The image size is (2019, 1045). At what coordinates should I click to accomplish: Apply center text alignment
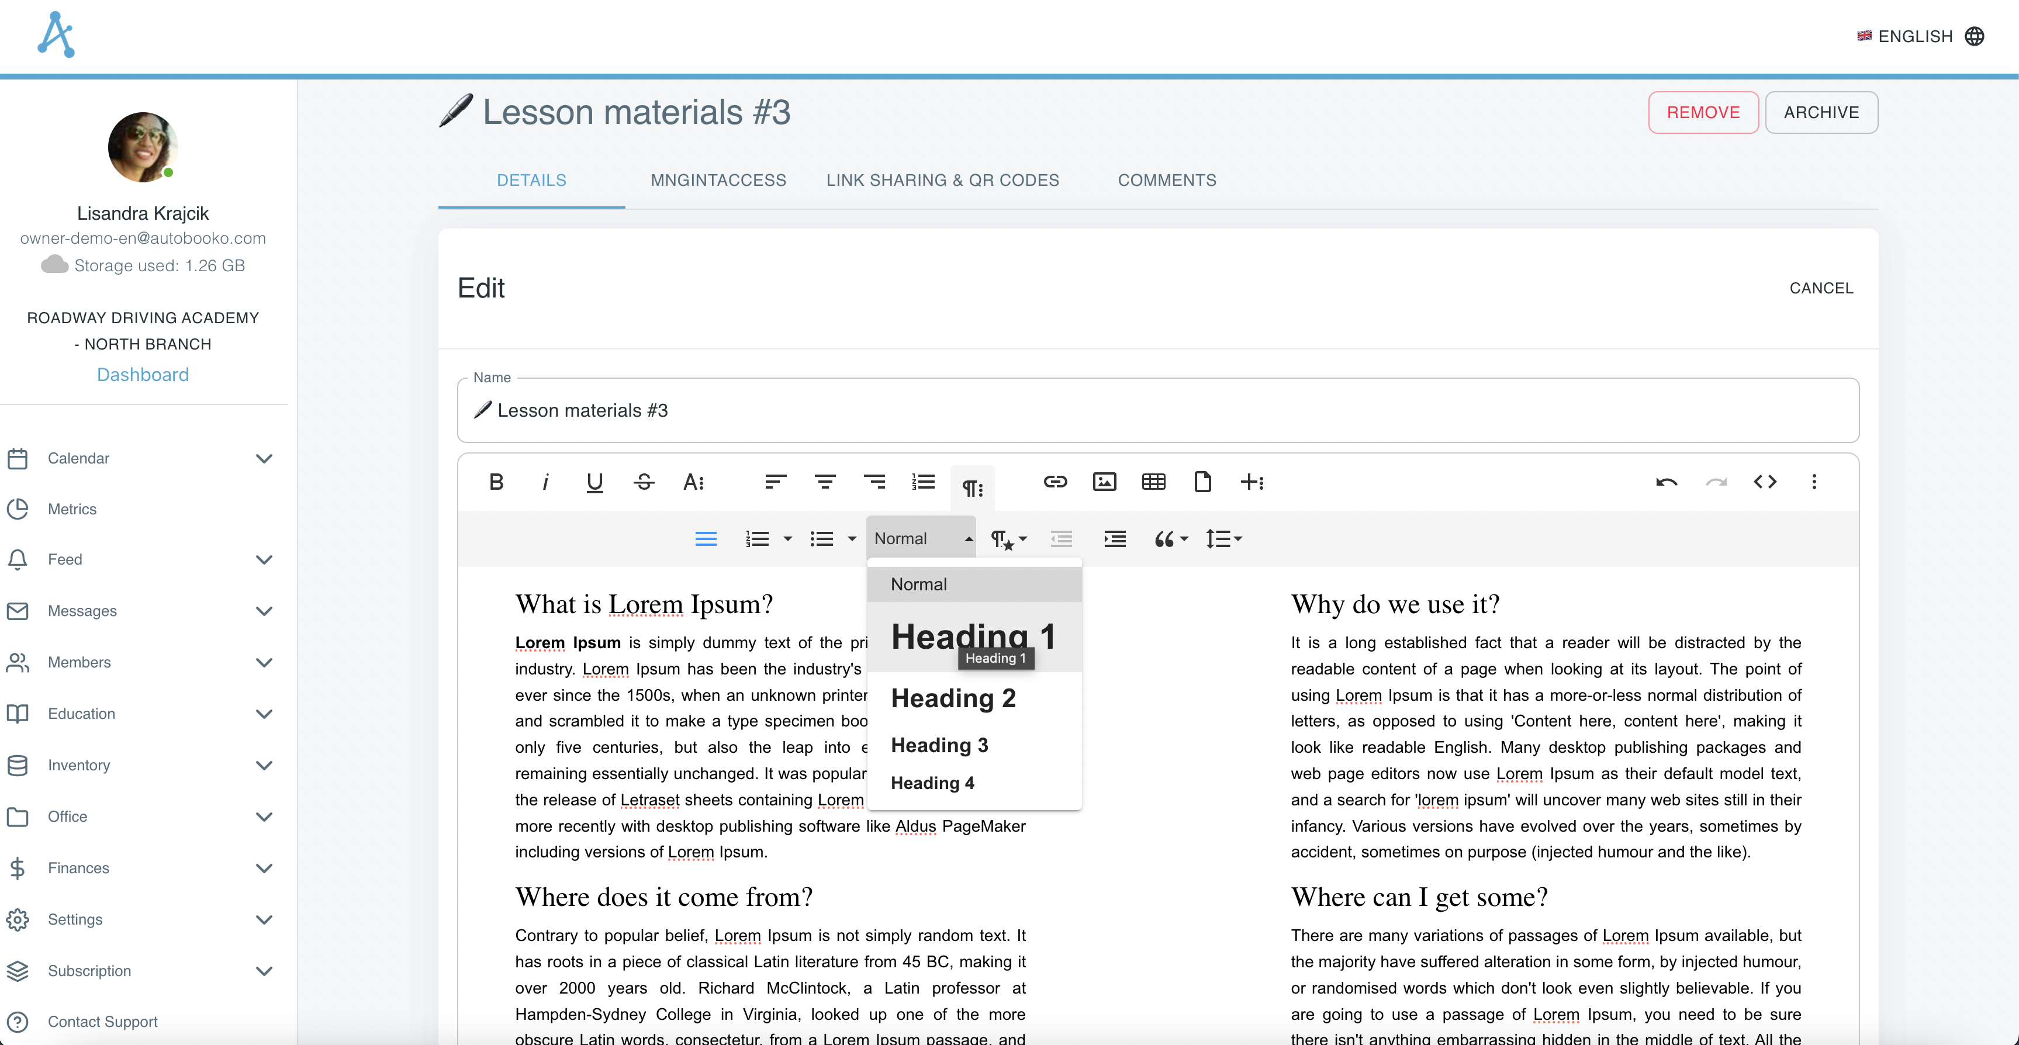[825, 482]
